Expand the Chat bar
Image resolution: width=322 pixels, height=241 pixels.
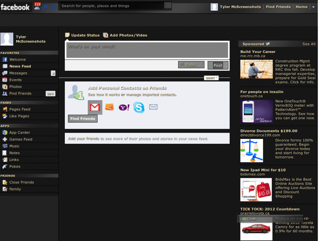[x=270, y=219]
